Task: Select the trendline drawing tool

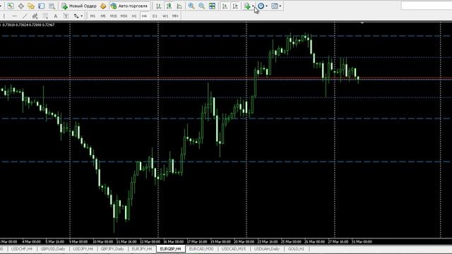Action: point(25,16)
